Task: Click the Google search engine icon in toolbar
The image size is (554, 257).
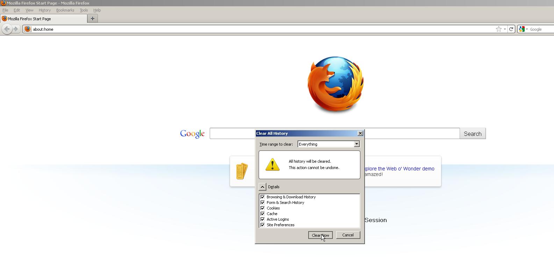Action: click(x=522, y=29)
